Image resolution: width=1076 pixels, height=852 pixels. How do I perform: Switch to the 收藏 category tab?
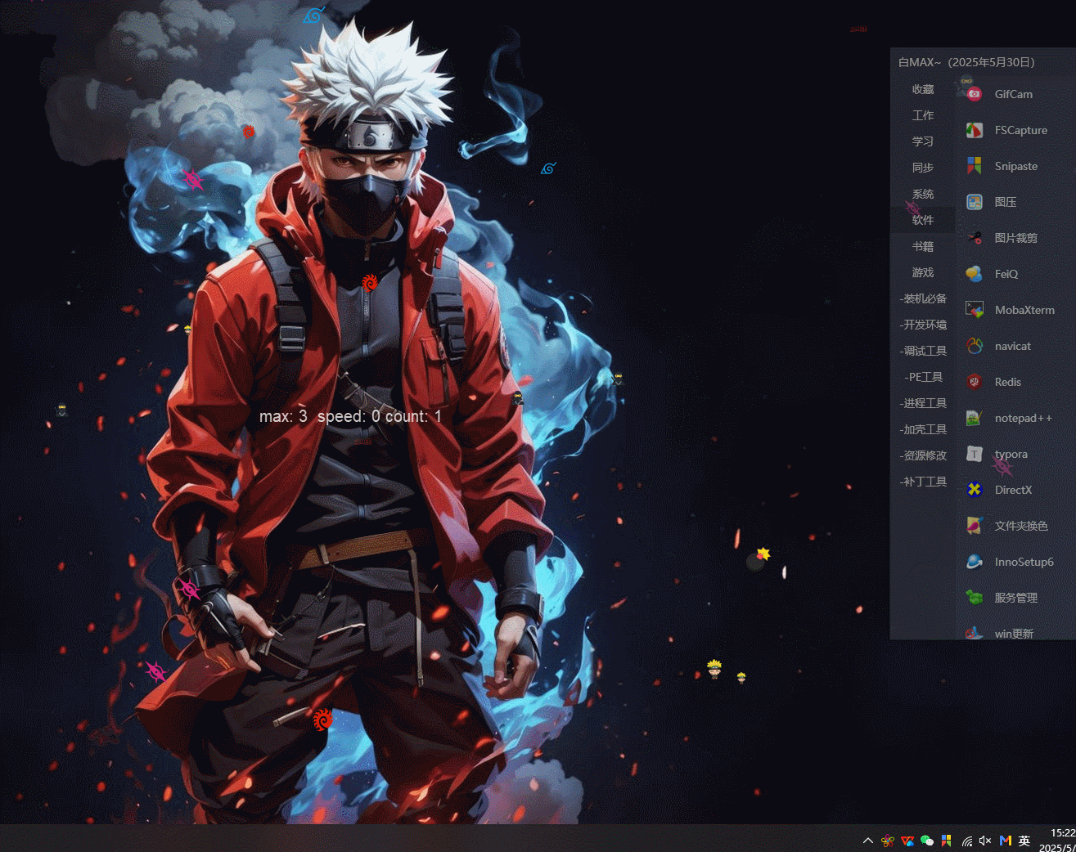(x=923, y=89)
